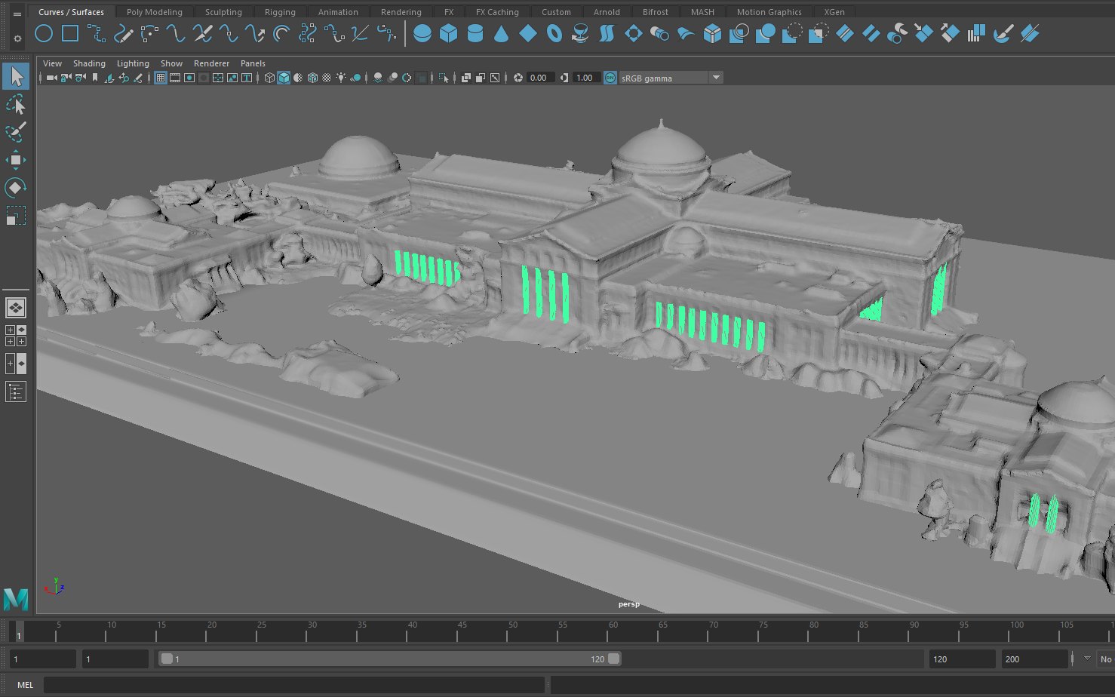Image resolution: width=1115 pixels, height=697 pixels.
Task: Open the Lighting panel menu
Action: pos(133,63)
